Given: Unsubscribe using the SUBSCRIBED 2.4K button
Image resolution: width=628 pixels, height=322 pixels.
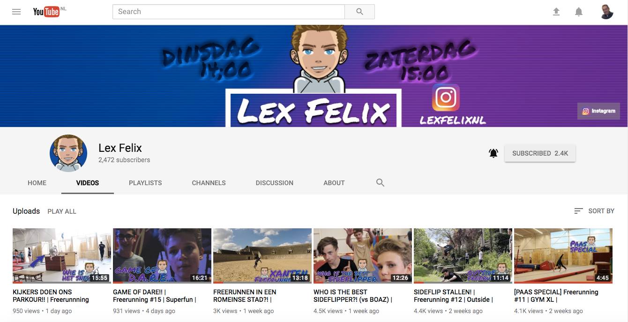Looking at the screenshot, I should pyautogui.click(x=540, y=153).
